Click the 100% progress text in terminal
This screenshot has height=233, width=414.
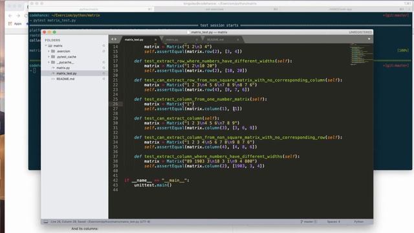403,50
